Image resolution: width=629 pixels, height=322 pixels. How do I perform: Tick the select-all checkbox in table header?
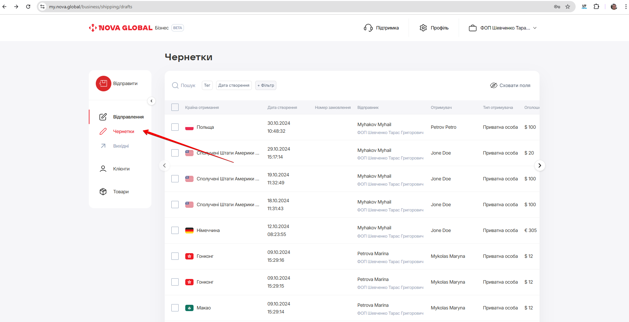click(175, 107)
